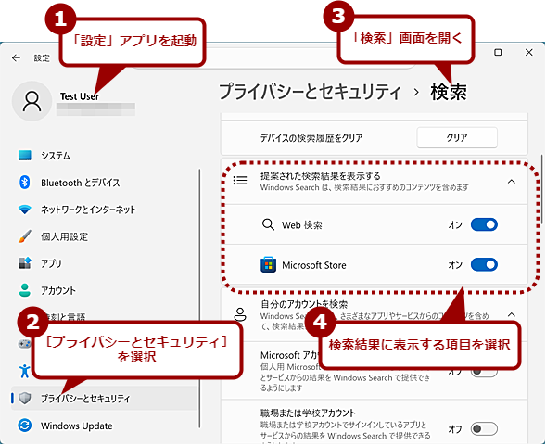This screenshot has height=445, width=546.
Task: Click the sidebar vertical scrollbar
Action: [x=200, y=299]
